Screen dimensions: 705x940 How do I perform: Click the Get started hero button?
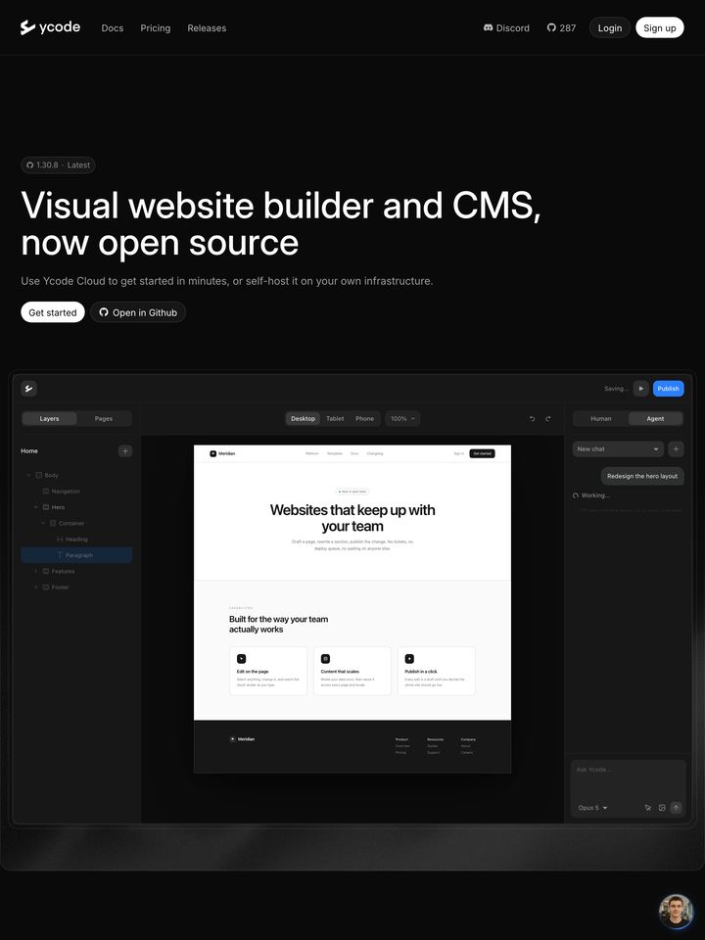53,312
